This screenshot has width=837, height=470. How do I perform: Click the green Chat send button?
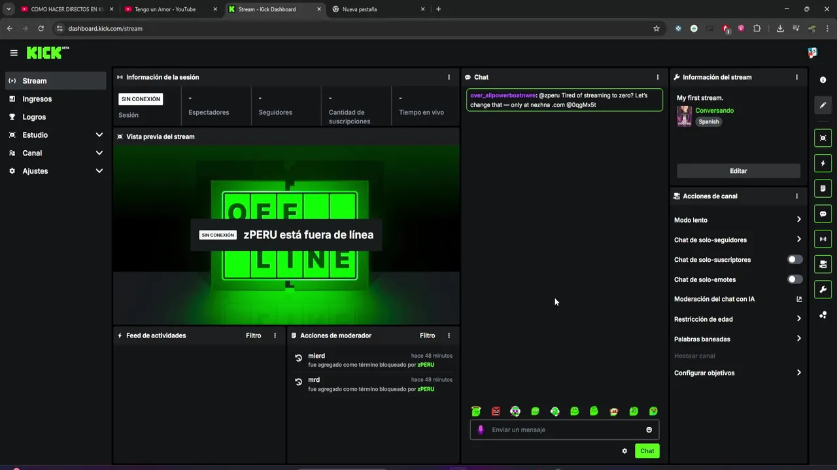647,451
